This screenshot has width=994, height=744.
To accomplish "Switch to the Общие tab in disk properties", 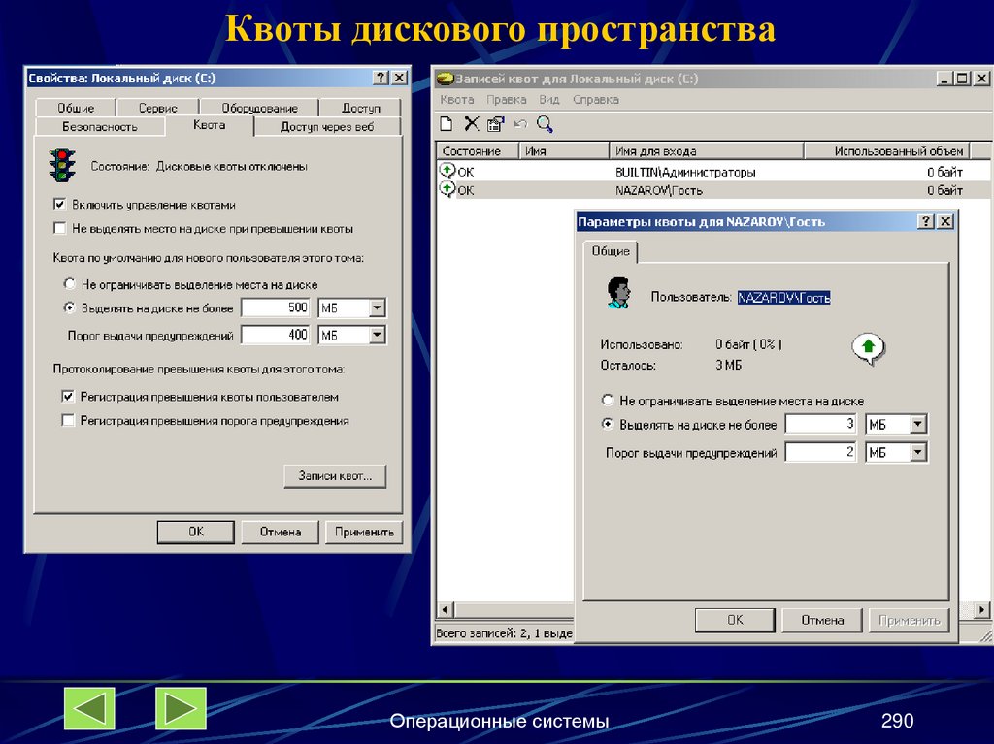I will point(76,108).
